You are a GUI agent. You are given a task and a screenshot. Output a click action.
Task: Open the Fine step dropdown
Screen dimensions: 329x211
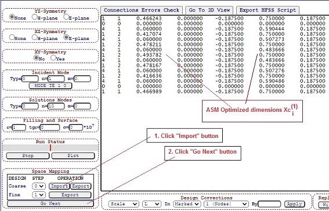point(39,195)
